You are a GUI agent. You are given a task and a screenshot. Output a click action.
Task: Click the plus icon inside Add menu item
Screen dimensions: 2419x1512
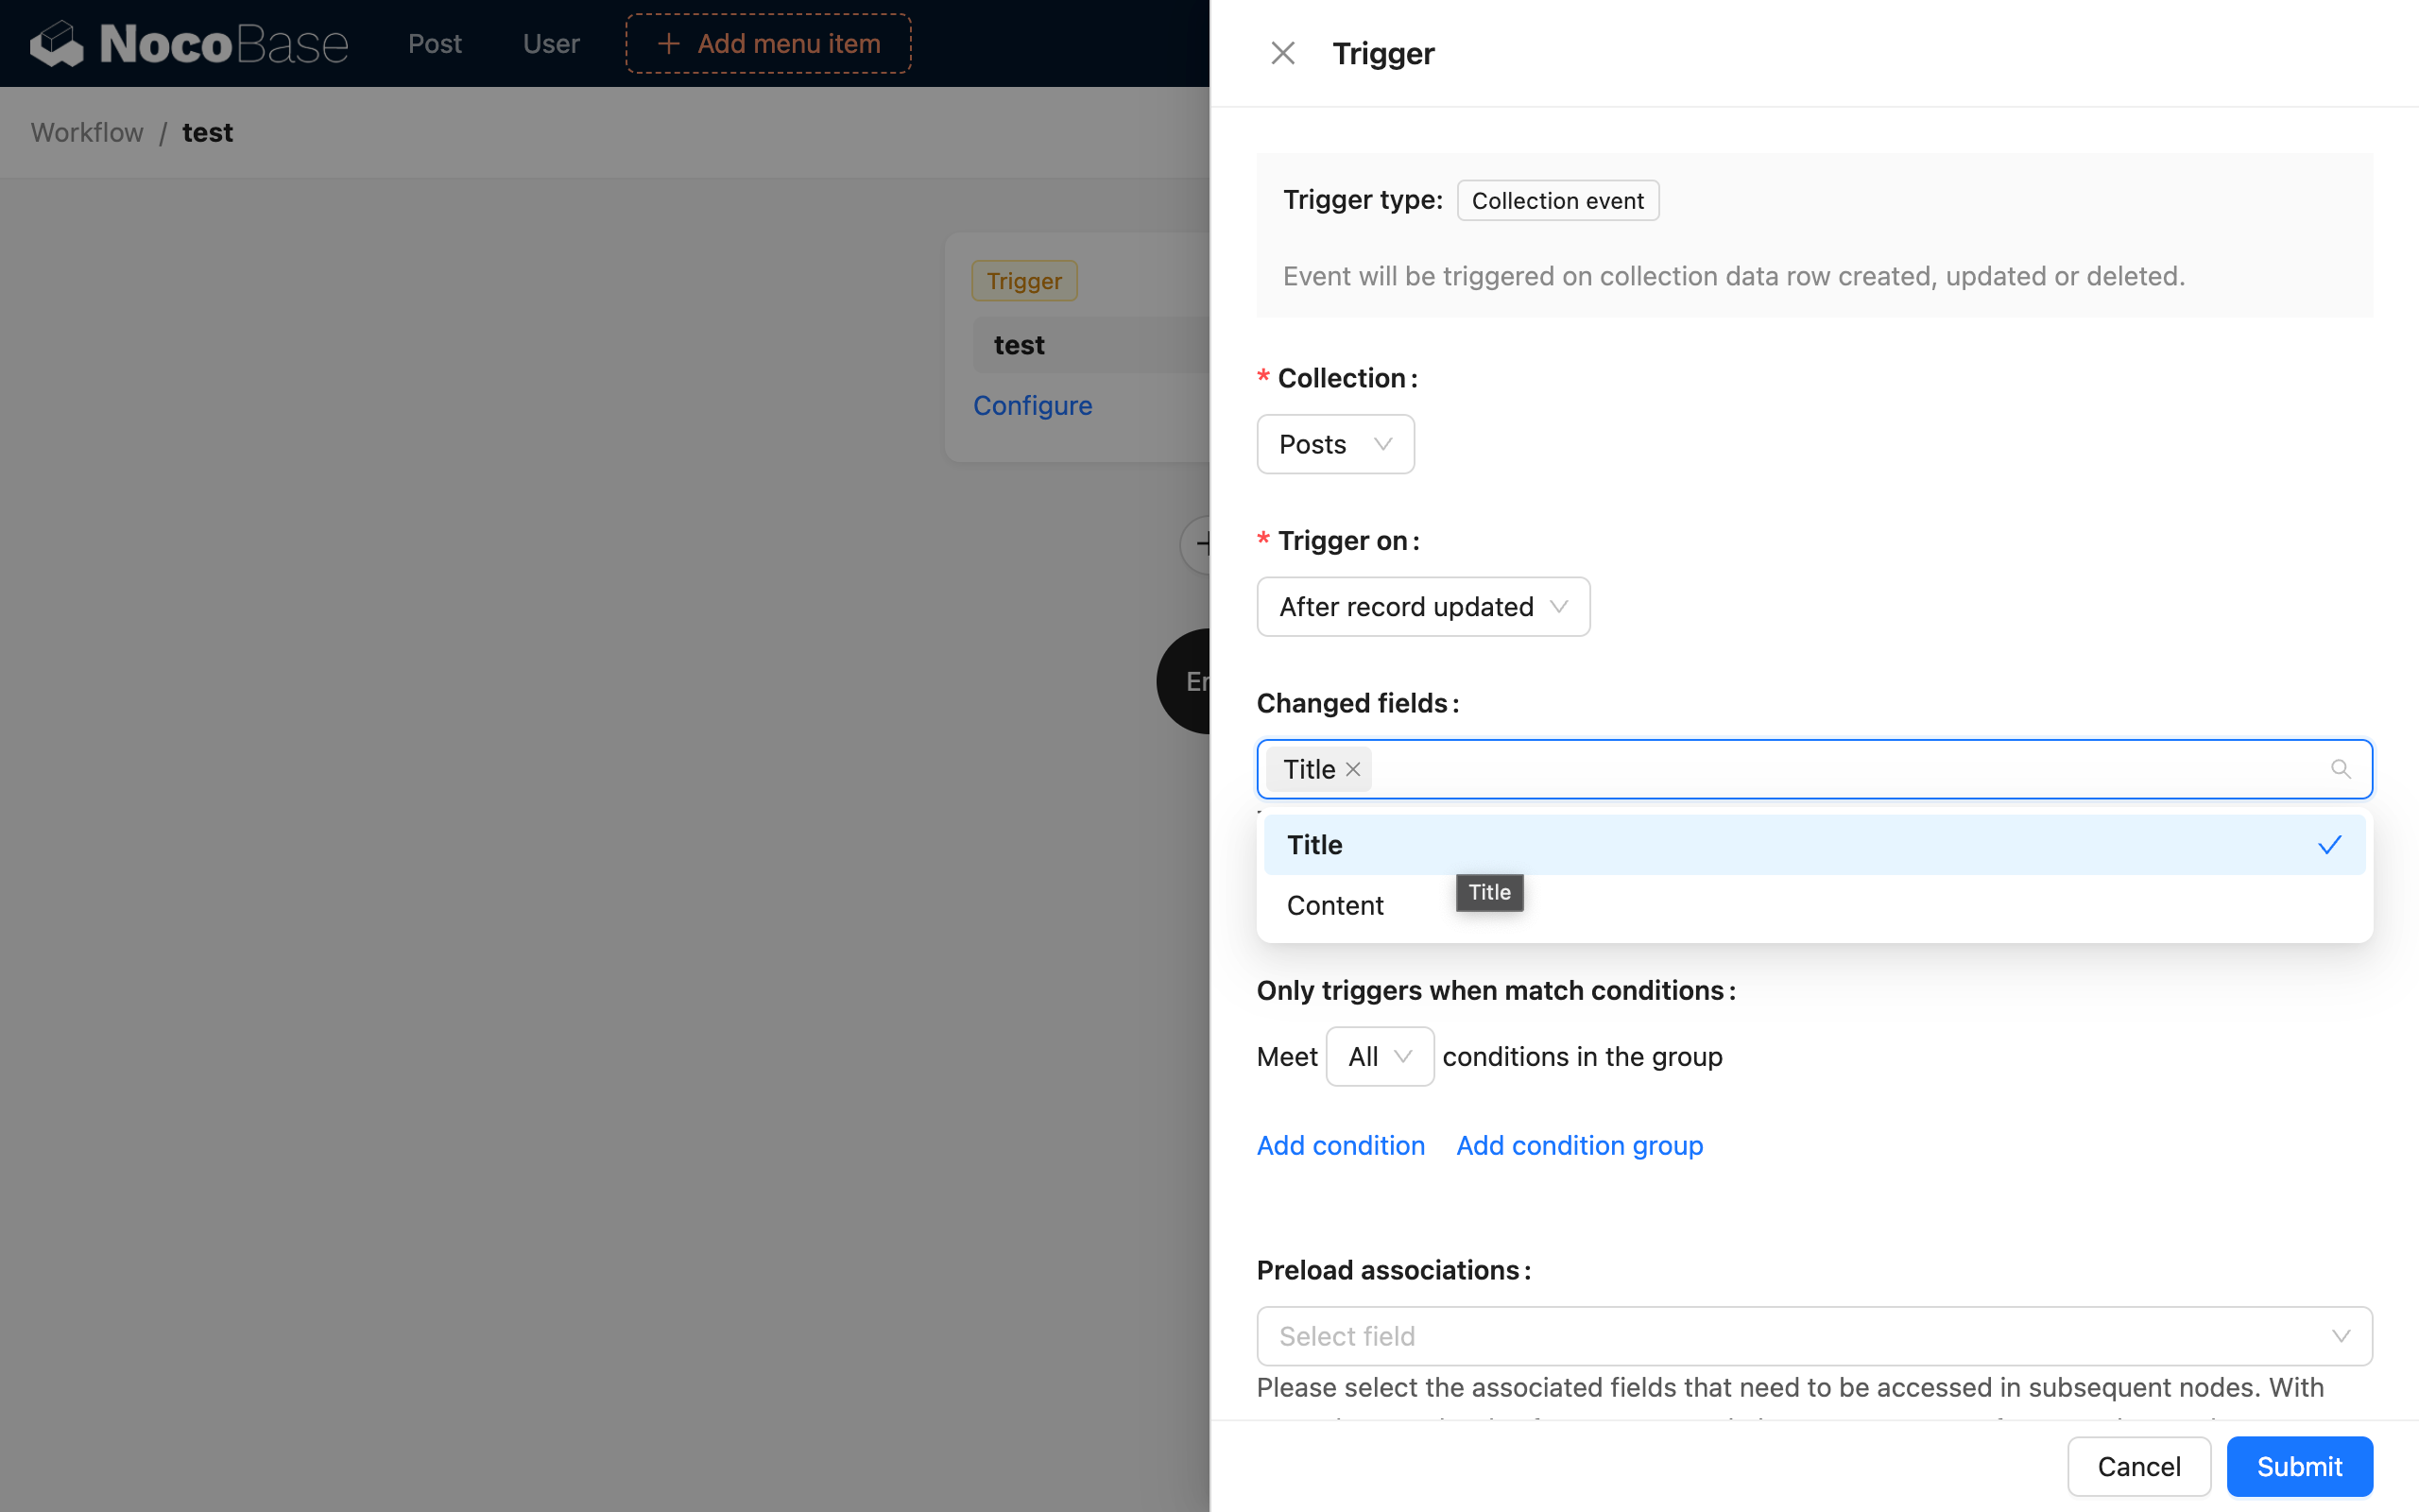[x=668, y=43]
